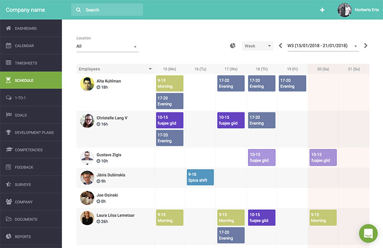Expand the Location All dropdown
The width and height of the screenshot is (383, 248).
coord(107,46)
